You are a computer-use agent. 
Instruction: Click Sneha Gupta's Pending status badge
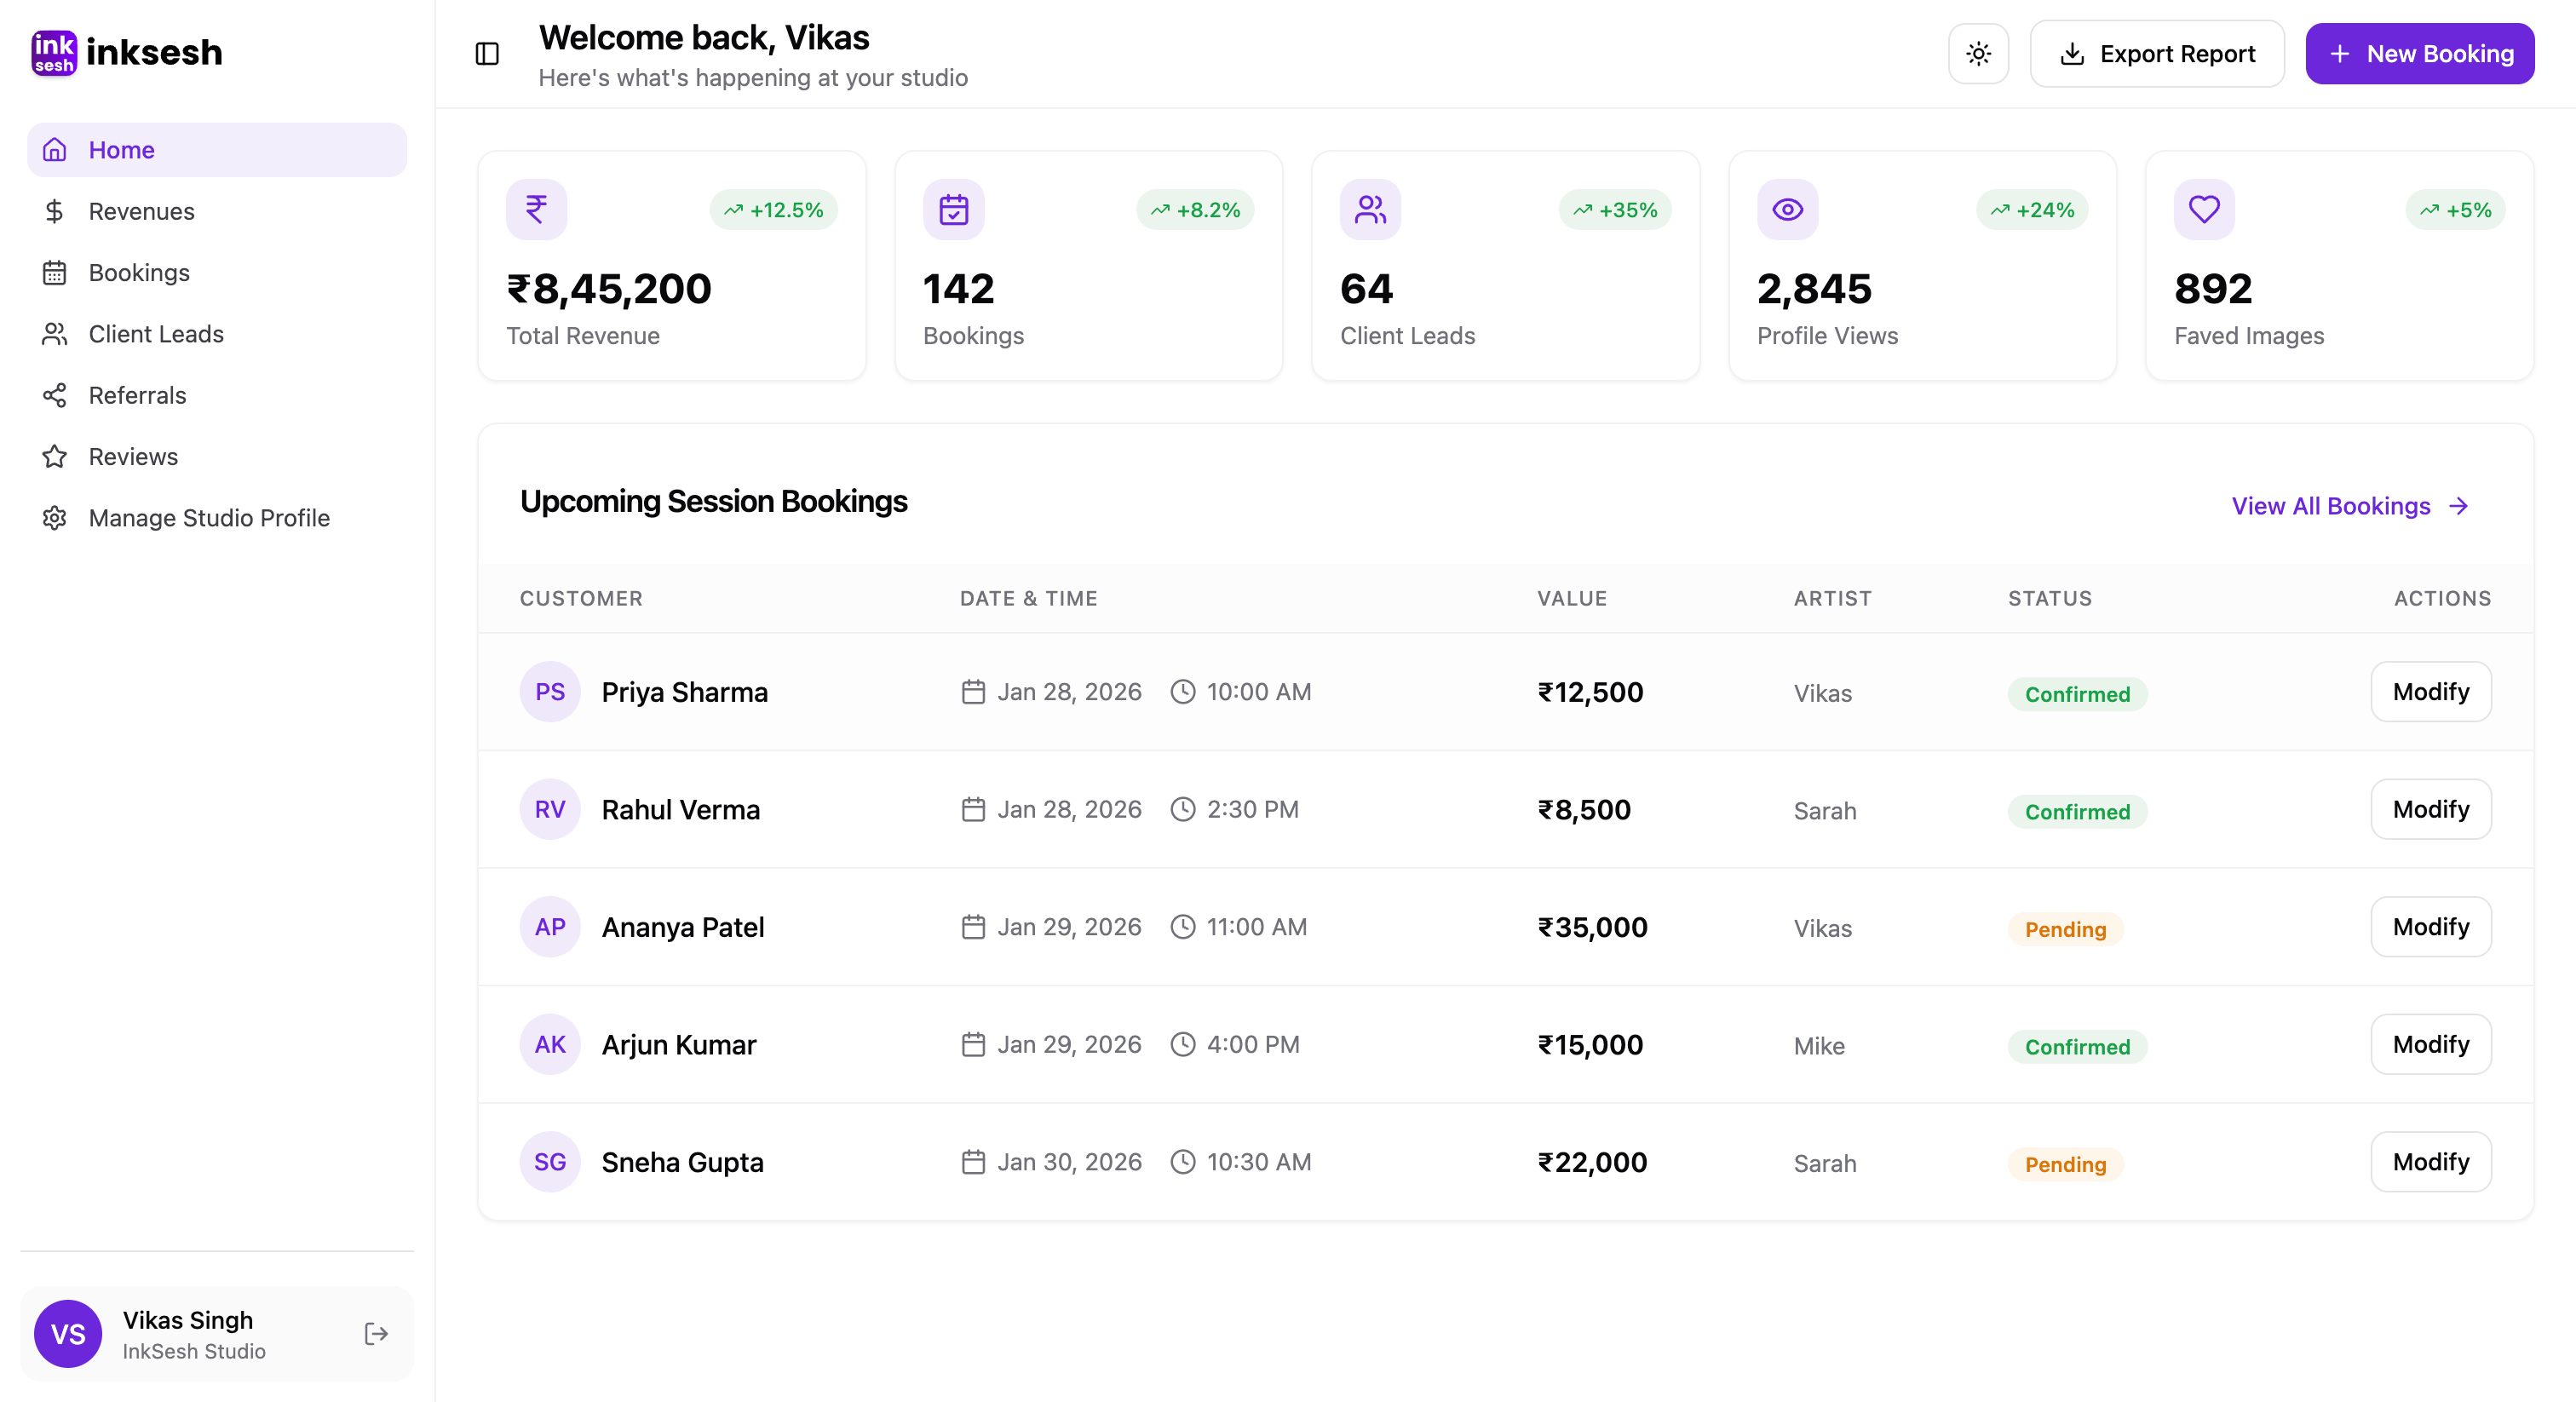(2065, 1164)
